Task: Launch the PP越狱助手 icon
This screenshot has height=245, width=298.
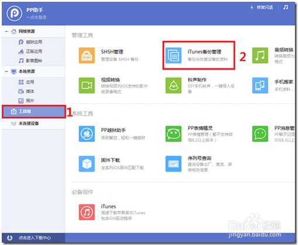Action: click(87, 134)
